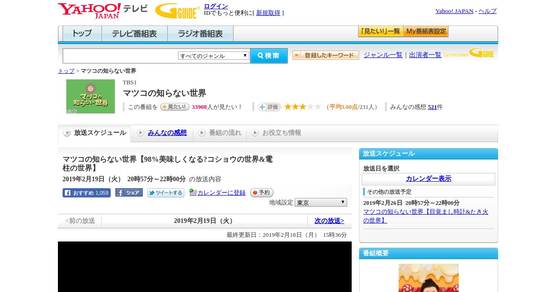Click the 33908人が見たい count text
This screenshot has height=292, width=556.
pos(217,107)
